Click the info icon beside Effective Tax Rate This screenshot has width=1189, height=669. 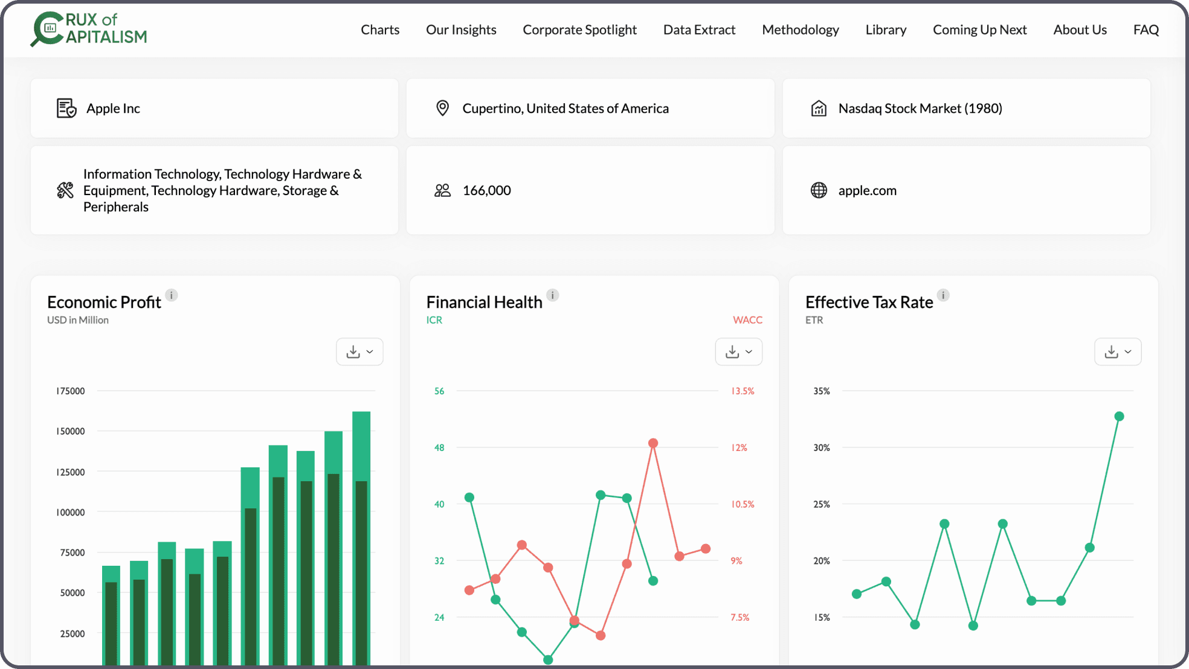pos(943,295)
